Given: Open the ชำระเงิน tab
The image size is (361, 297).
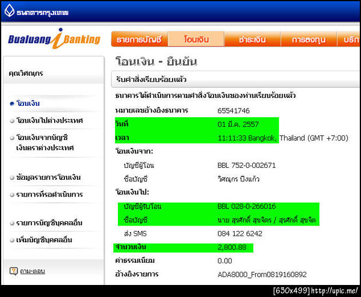Looking at the screenshot, I should click(x=252, y=39).
